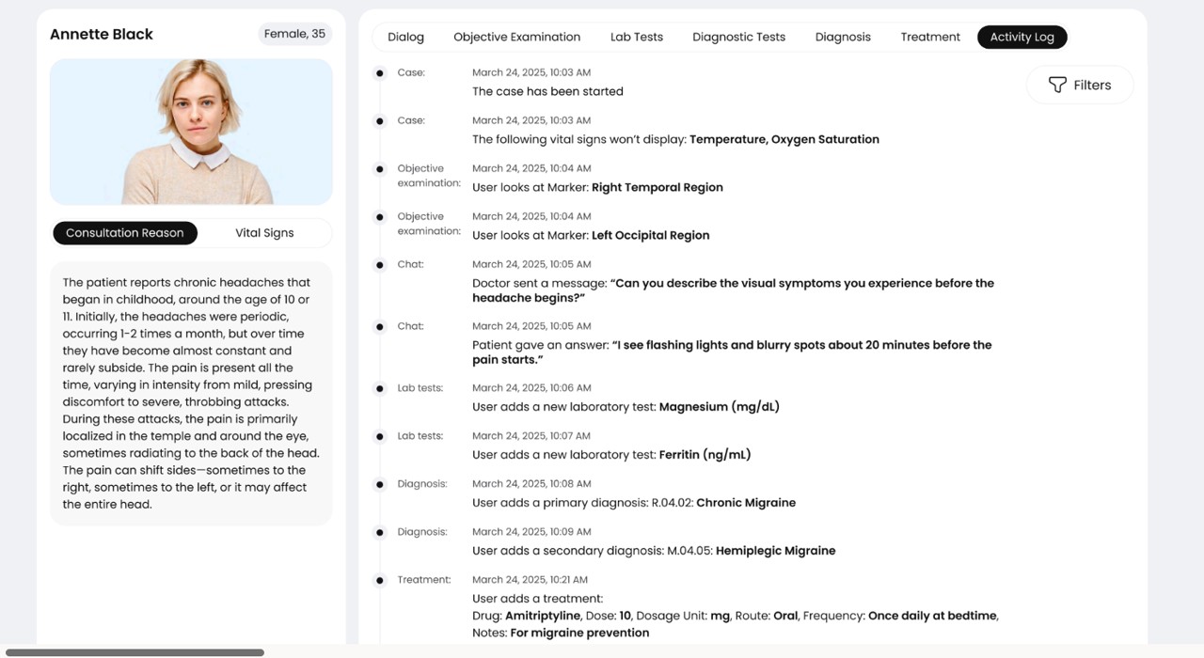Select the Consultation Reason toggle
1204x658 pixels.
tap(125, 233)
